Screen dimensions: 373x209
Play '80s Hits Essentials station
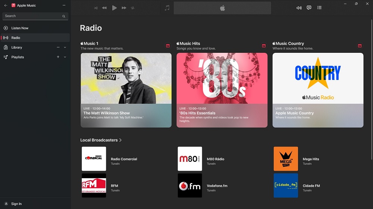[222, 90]
